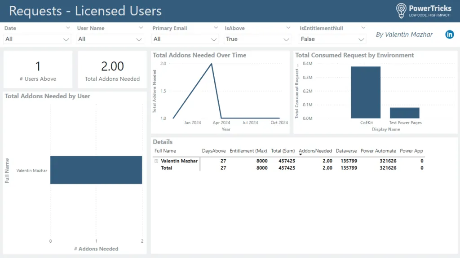Sort table by Power Automate column header
Image resolution: width=460 pixels, height=258 pixels.
click(378, 151)
